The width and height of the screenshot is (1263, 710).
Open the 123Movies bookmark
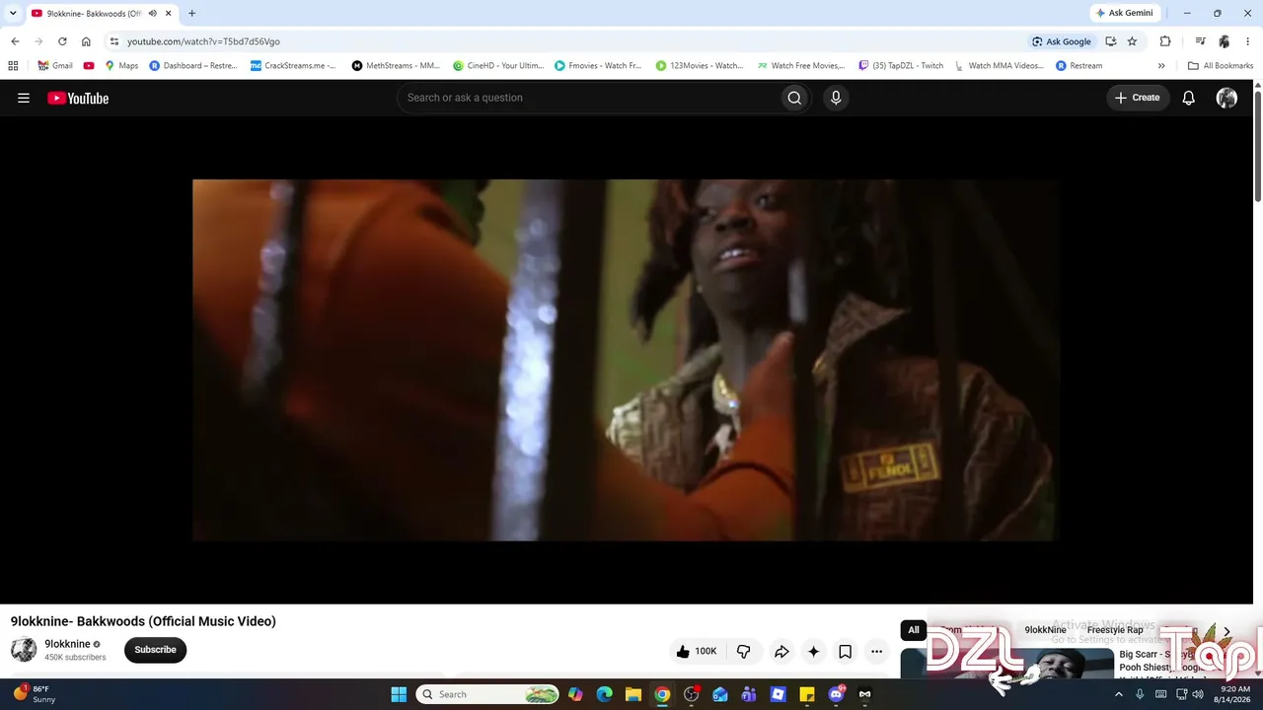pos(700,66)
